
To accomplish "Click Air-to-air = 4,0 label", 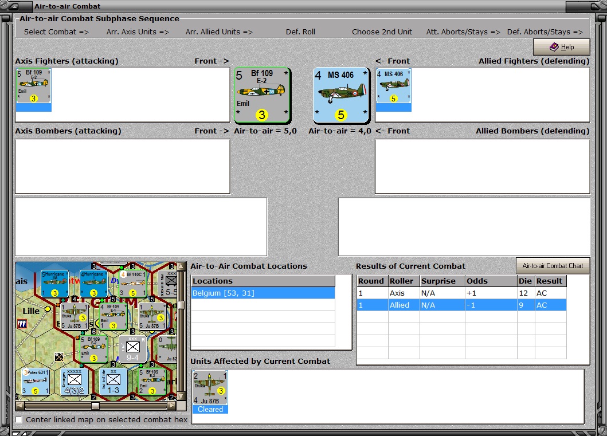I will tap(339, 131).
